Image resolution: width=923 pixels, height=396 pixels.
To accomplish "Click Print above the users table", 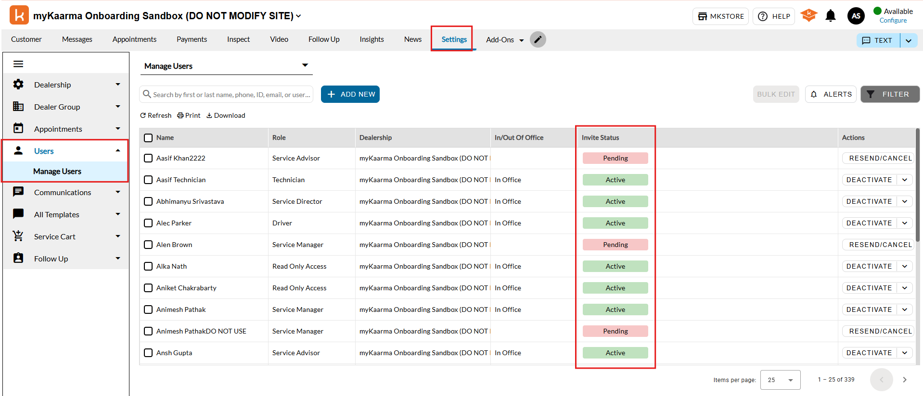I will pyautogui.click(x=189, y=115).
